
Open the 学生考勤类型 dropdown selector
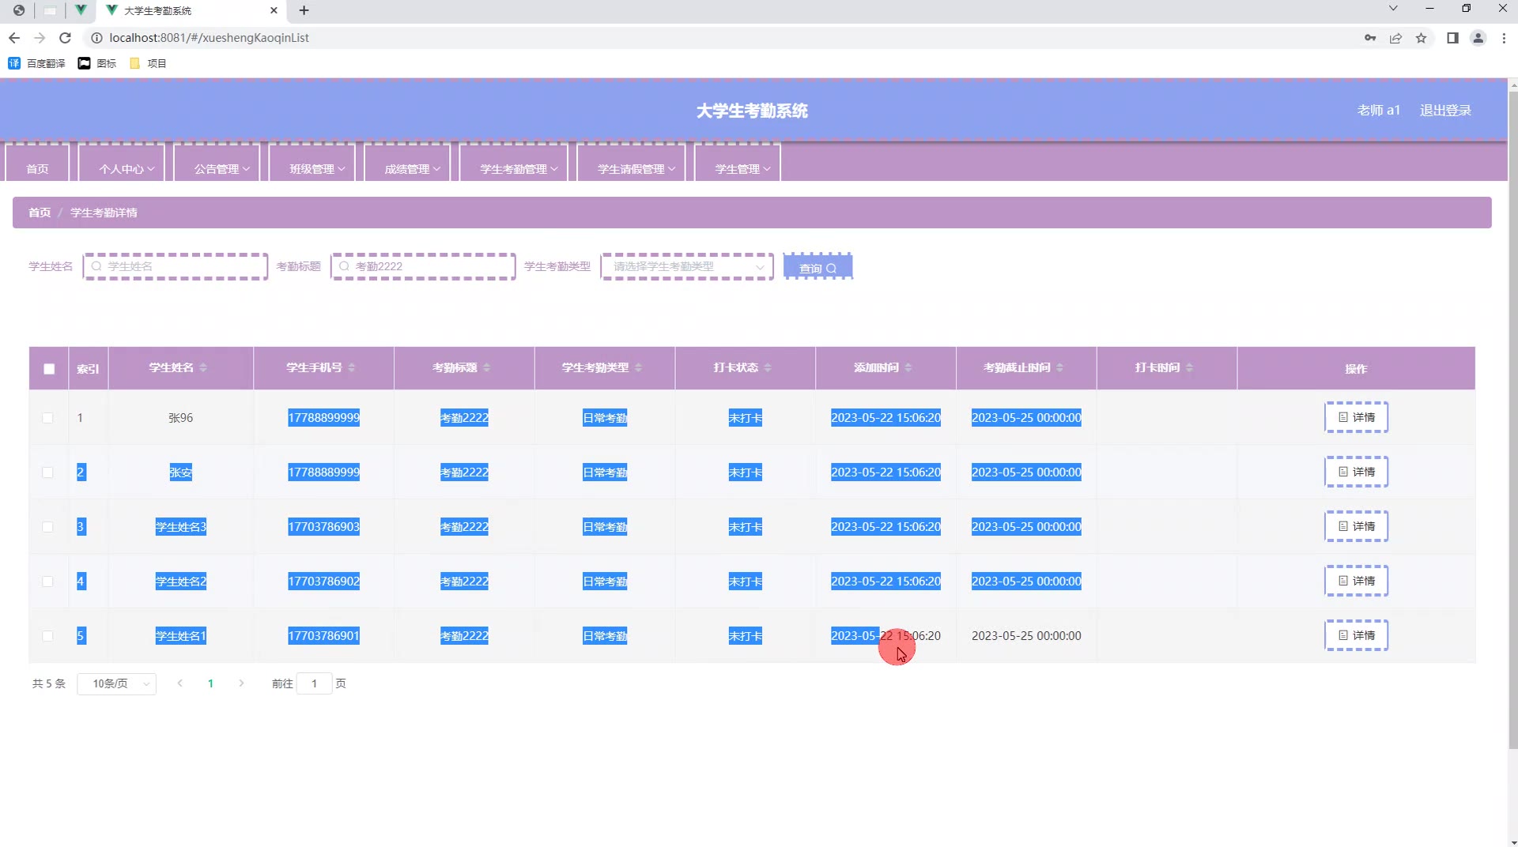pos(686,267)
